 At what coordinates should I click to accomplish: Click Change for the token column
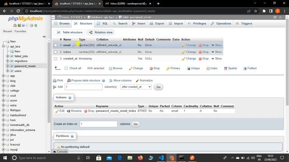(x=189, y=52)
